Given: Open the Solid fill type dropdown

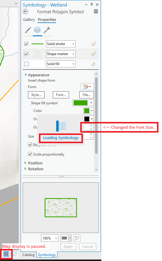Looking at the screenshot, I should pyautogui.click(x=61, y=64).
